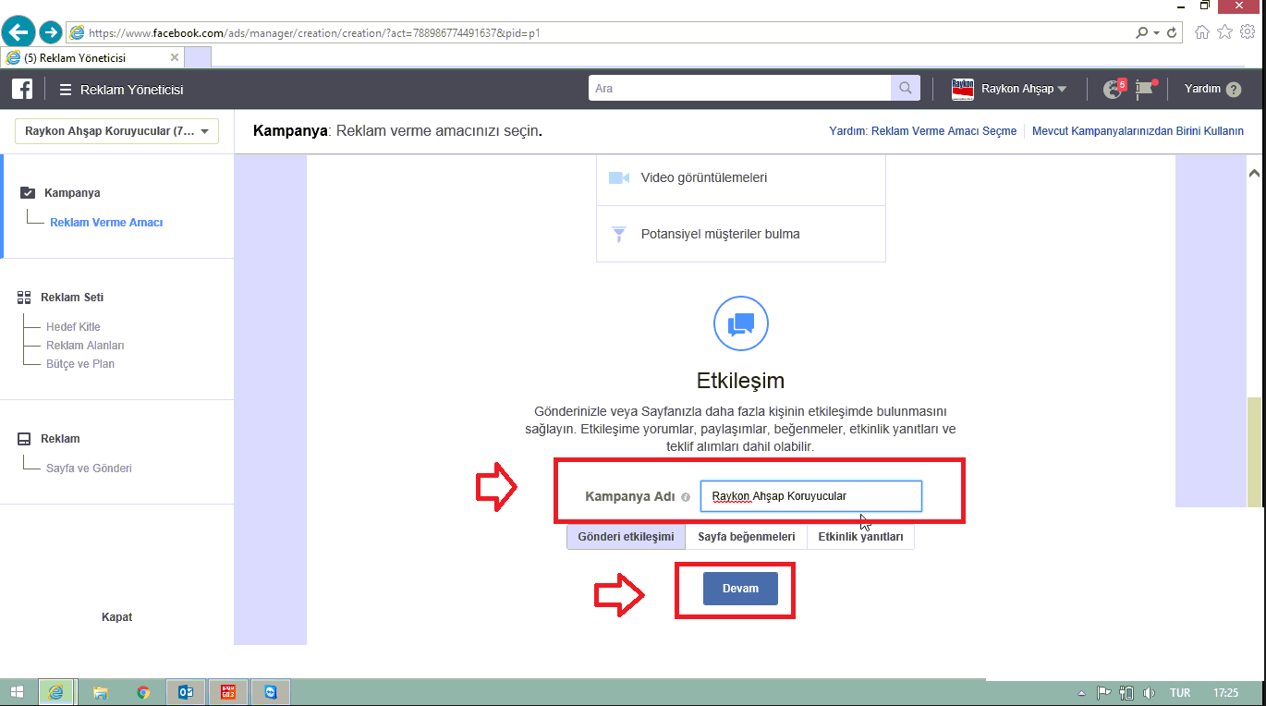Click the search magnifier in the address bar
Viewport: 1266px width, 706px height.
[1143, 32]
